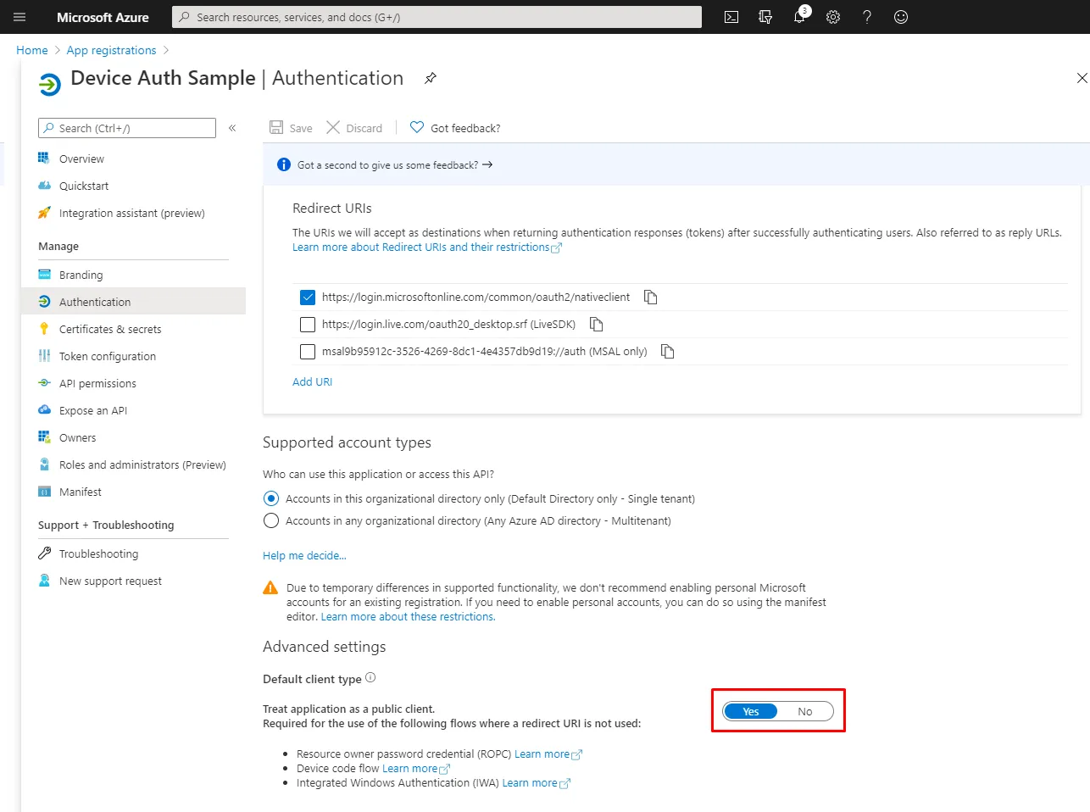
Task: Click the resource search box
Action: click(437, 17)
